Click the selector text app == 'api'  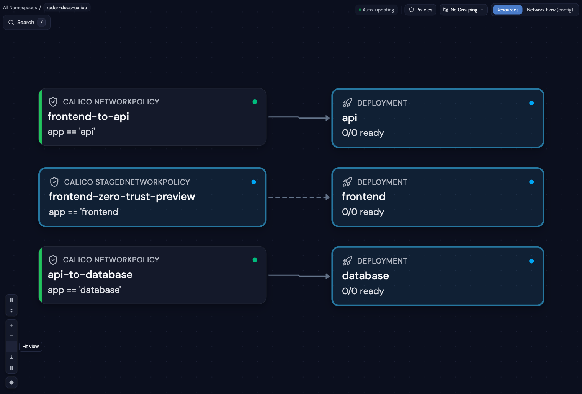(71, 132)
